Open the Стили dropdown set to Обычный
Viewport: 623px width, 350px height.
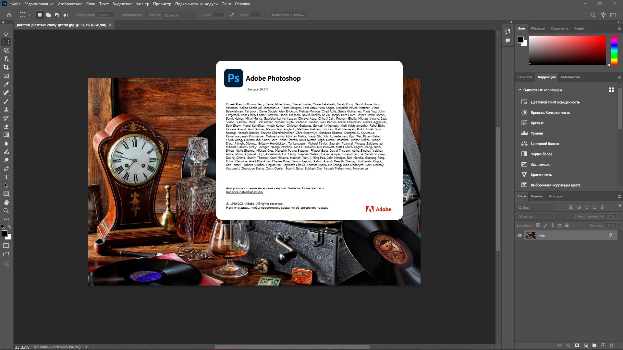180,15
